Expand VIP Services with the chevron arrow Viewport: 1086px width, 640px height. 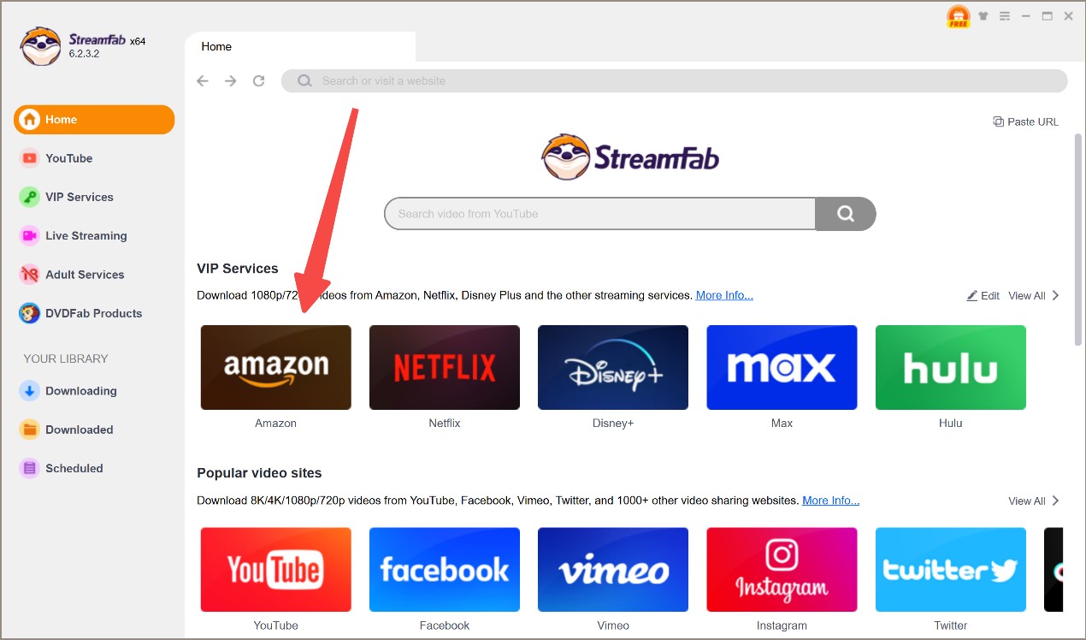click(1055, 295)
